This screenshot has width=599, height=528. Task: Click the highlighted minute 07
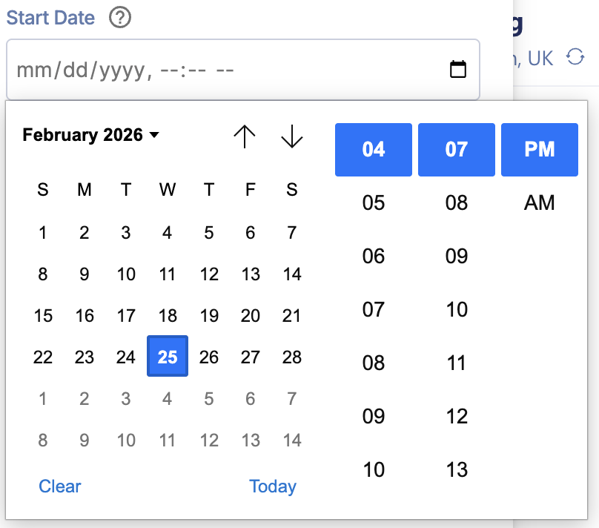[457, 150]
